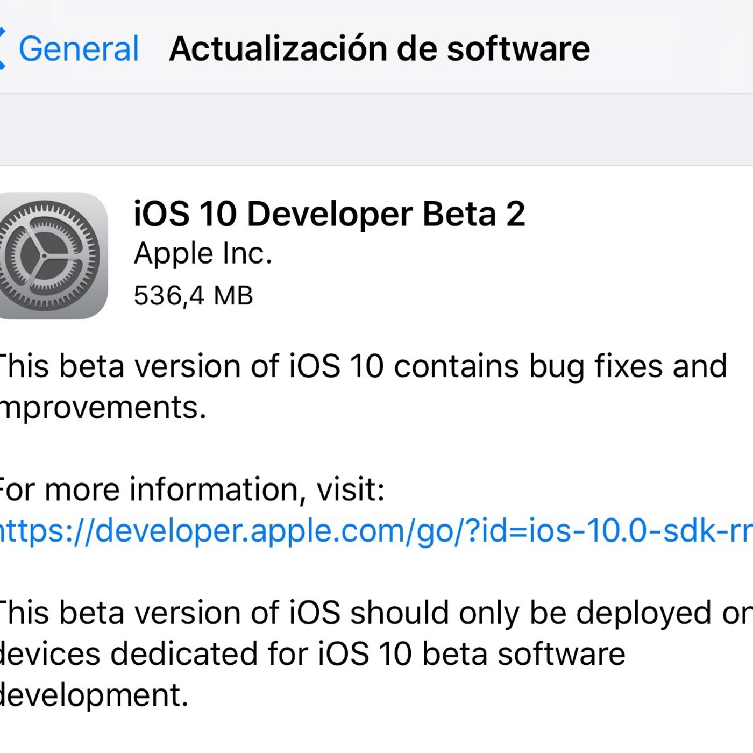Tap the word 'improvements.' in the description
The width and height of the screenshot is (753, 753).
tap(102, 408)
